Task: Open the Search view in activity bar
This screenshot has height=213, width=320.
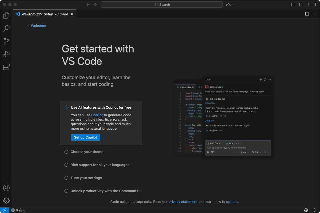Action: (6, 28)
